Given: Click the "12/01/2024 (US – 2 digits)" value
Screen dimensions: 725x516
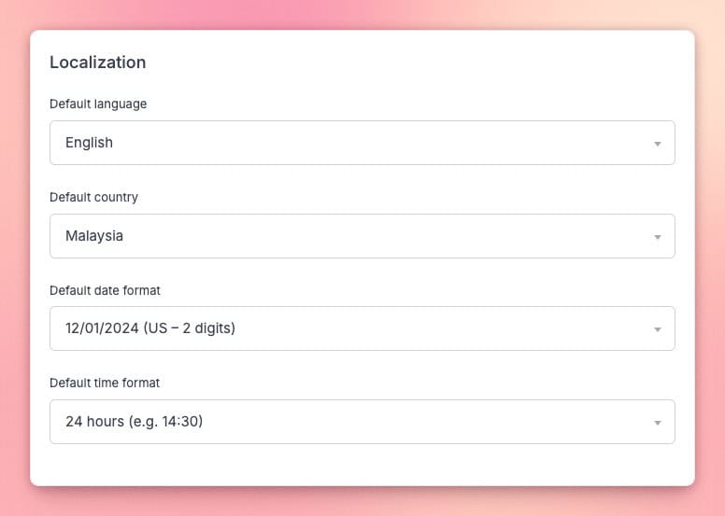Looking at the screenshot, I should coord(149,328).
